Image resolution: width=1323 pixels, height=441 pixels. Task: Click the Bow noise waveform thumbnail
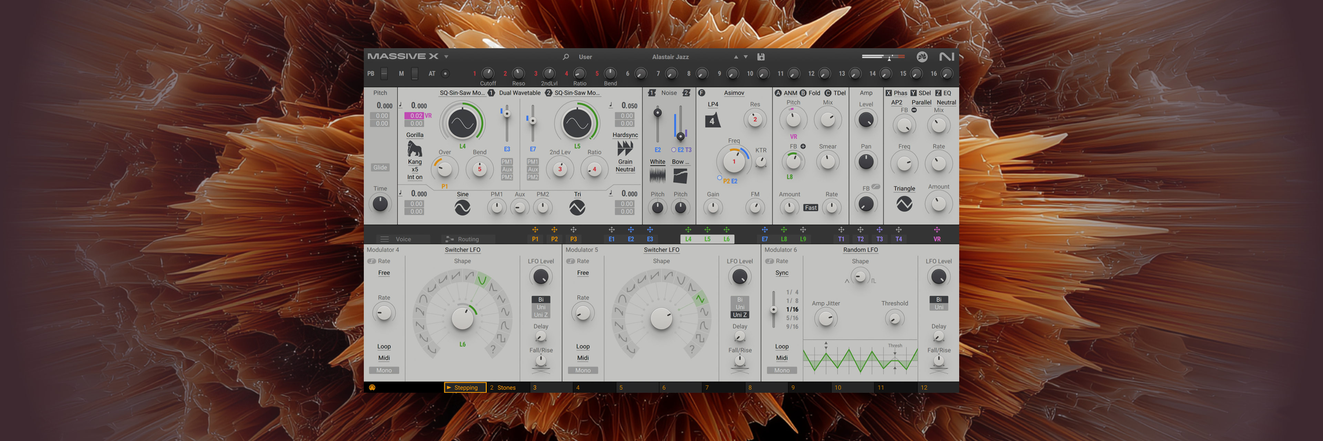[680, 176]
